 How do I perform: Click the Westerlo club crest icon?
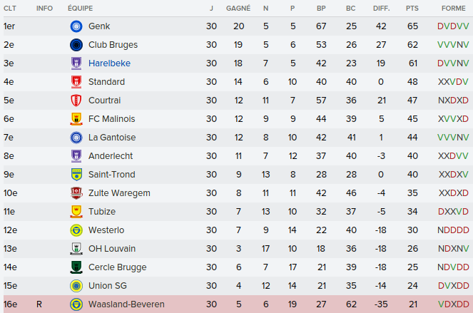pos(76,230)
